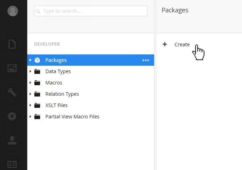Screen dimensions: 242x170
Task: Click the folder icon next to Macros
Action: pyautogui.click(x=37, y=83)
